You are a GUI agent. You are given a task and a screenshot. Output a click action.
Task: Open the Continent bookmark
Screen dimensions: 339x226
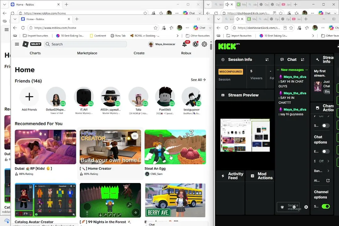98,36
